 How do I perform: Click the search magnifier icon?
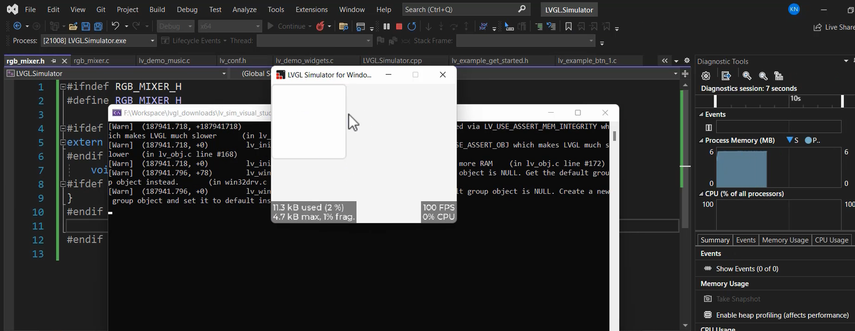[x=522, y=9]
